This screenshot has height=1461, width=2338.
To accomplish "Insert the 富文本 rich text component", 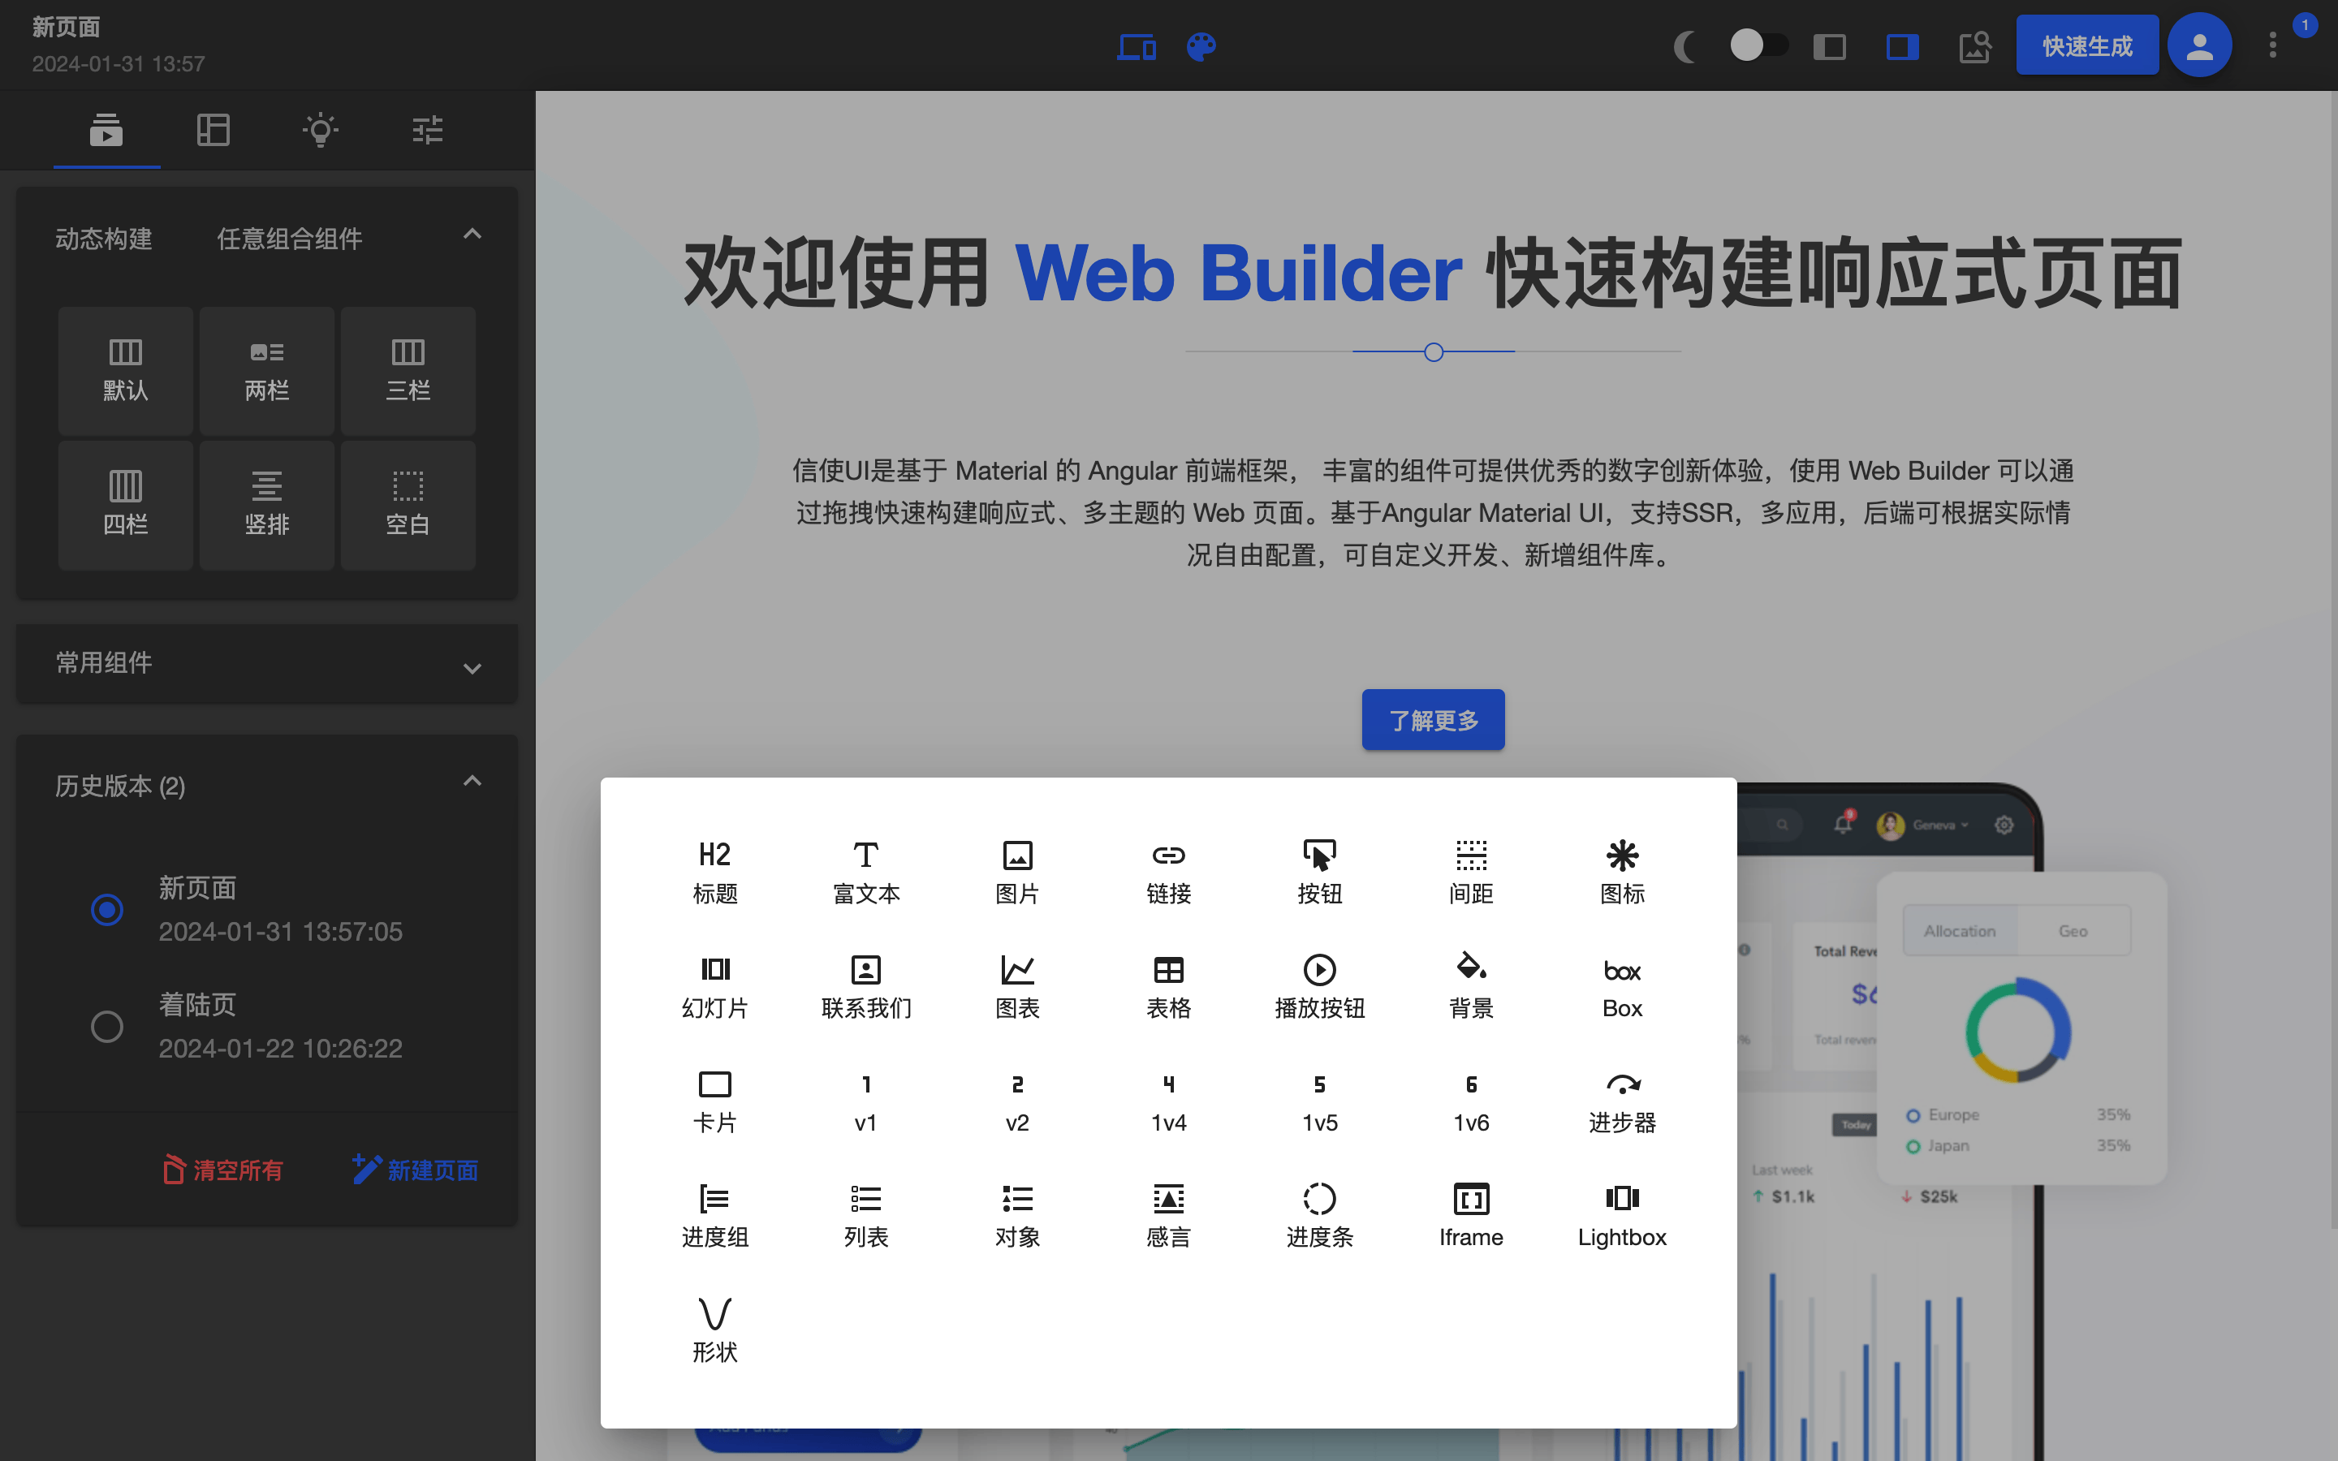I will click(865, 869).
